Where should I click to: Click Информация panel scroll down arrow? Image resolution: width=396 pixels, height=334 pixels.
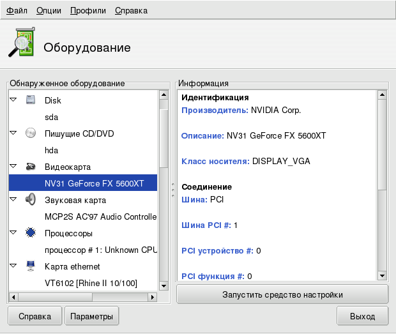click(x=382, y=276)
